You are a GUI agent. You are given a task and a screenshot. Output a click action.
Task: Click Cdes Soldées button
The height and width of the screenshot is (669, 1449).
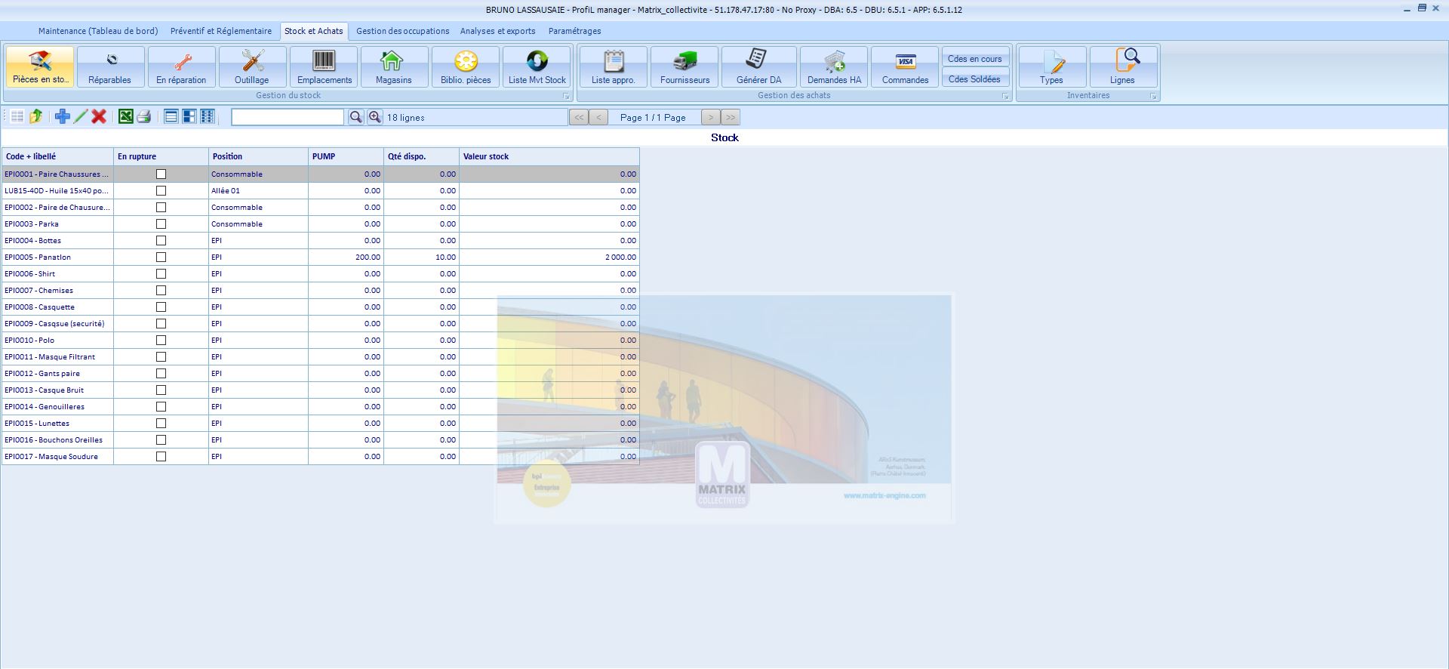point(975,79)
